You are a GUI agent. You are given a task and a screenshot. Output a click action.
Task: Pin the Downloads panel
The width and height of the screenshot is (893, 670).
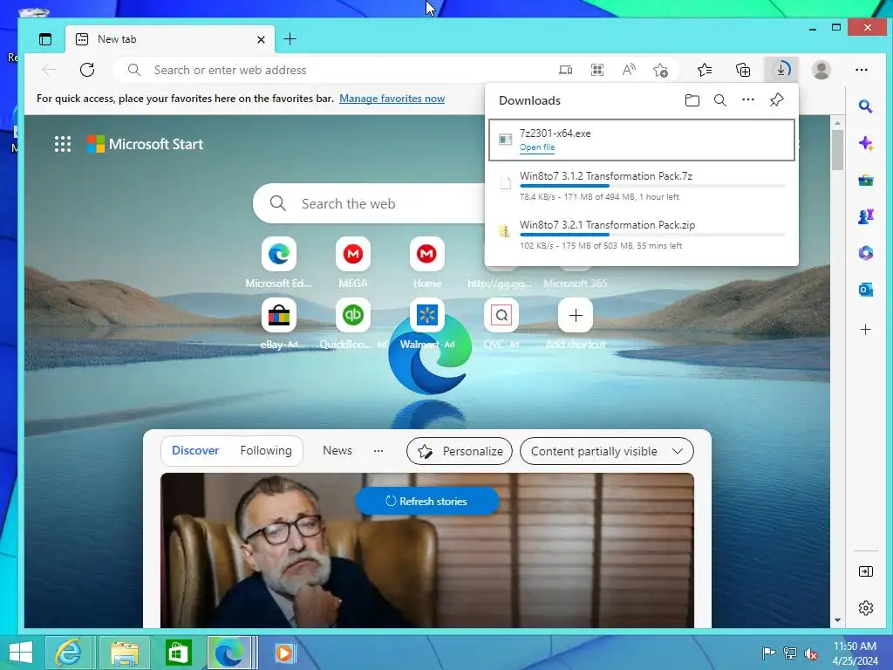[x=776, y=100]
